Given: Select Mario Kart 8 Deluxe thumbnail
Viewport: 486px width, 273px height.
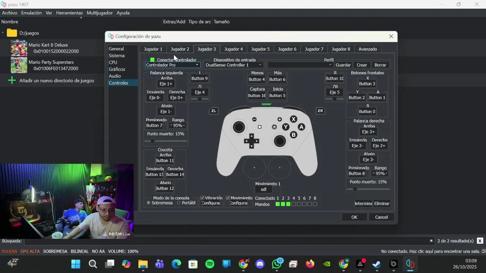Looking at the screenshot, I should (x=19, y=48).
